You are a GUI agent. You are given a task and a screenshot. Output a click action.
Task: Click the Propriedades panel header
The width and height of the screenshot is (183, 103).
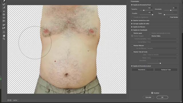pyautogui.click(x=135, y=1)
